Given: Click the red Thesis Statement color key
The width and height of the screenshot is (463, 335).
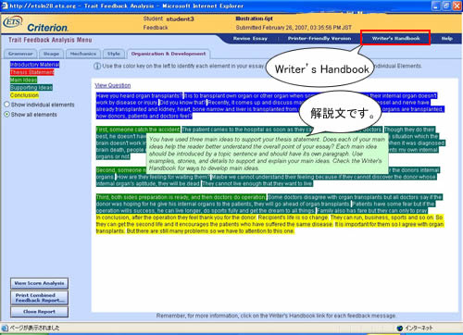Looking at the screenshot, I should (31, 72).
